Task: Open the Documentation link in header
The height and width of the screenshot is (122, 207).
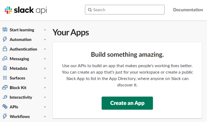Action: (188, 10)
